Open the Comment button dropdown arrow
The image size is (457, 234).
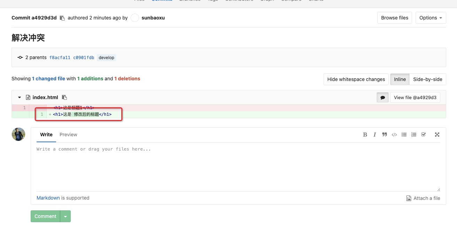coord(65,216)
